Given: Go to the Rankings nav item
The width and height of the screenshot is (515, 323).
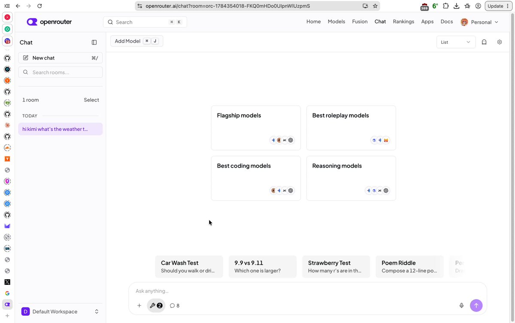Looking at the screenshot, I should coord(403,21).
